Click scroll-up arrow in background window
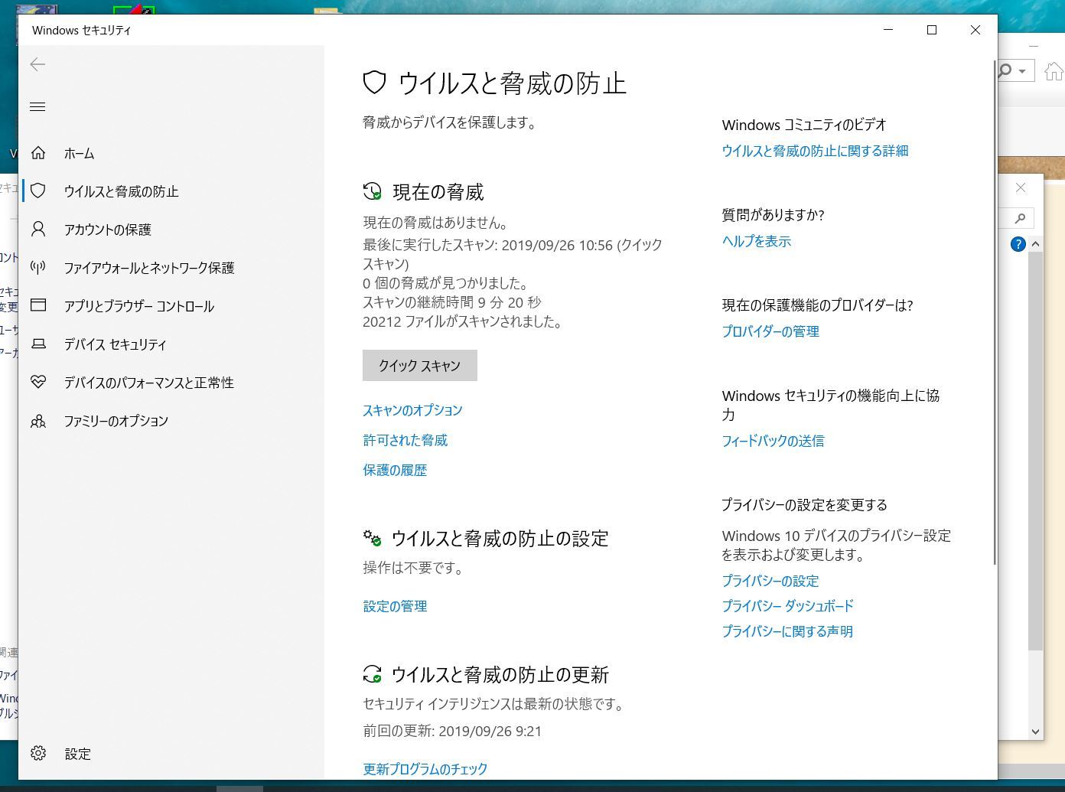The width and height of the screenshot is (1065, 792). (x=1035, y=244)
